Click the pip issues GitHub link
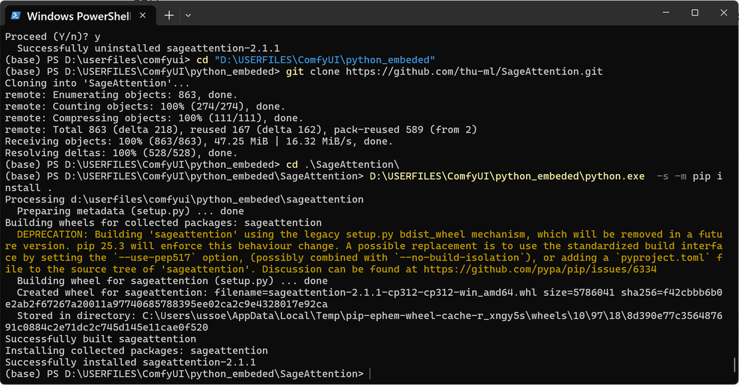The image size is (739, 385). pos(541,269)
